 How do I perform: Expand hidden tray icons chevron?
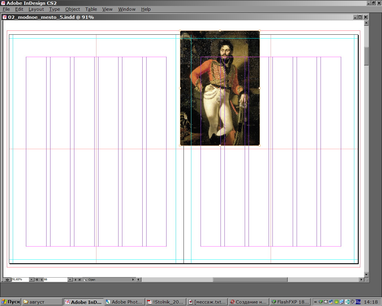point(315,302)
